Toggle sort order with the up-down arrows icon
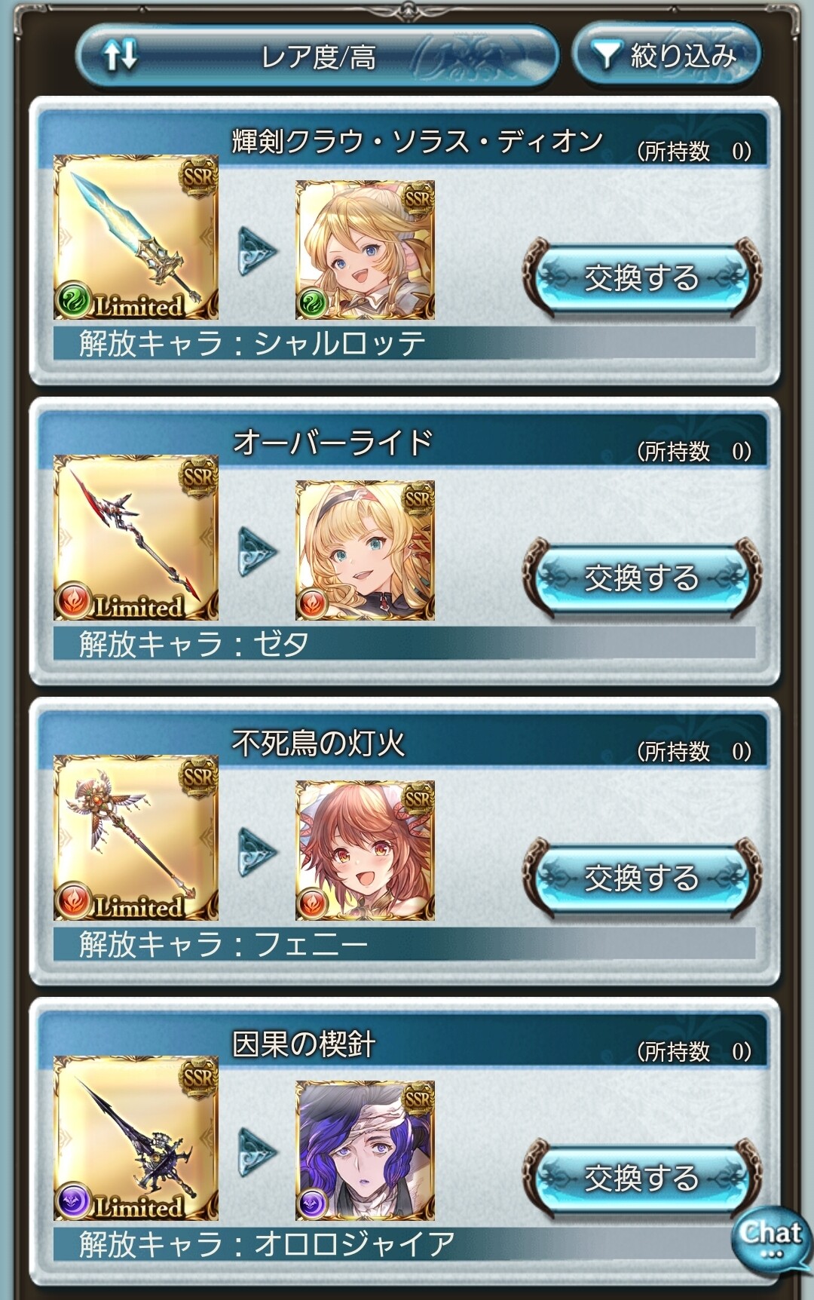Image resolution: width=814 pixels, height=1300 pixels. (121, 56)
